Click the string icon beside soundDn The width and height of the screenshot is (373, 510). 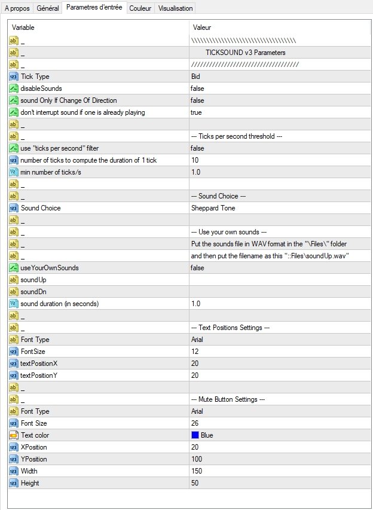[x=14, y=292]
